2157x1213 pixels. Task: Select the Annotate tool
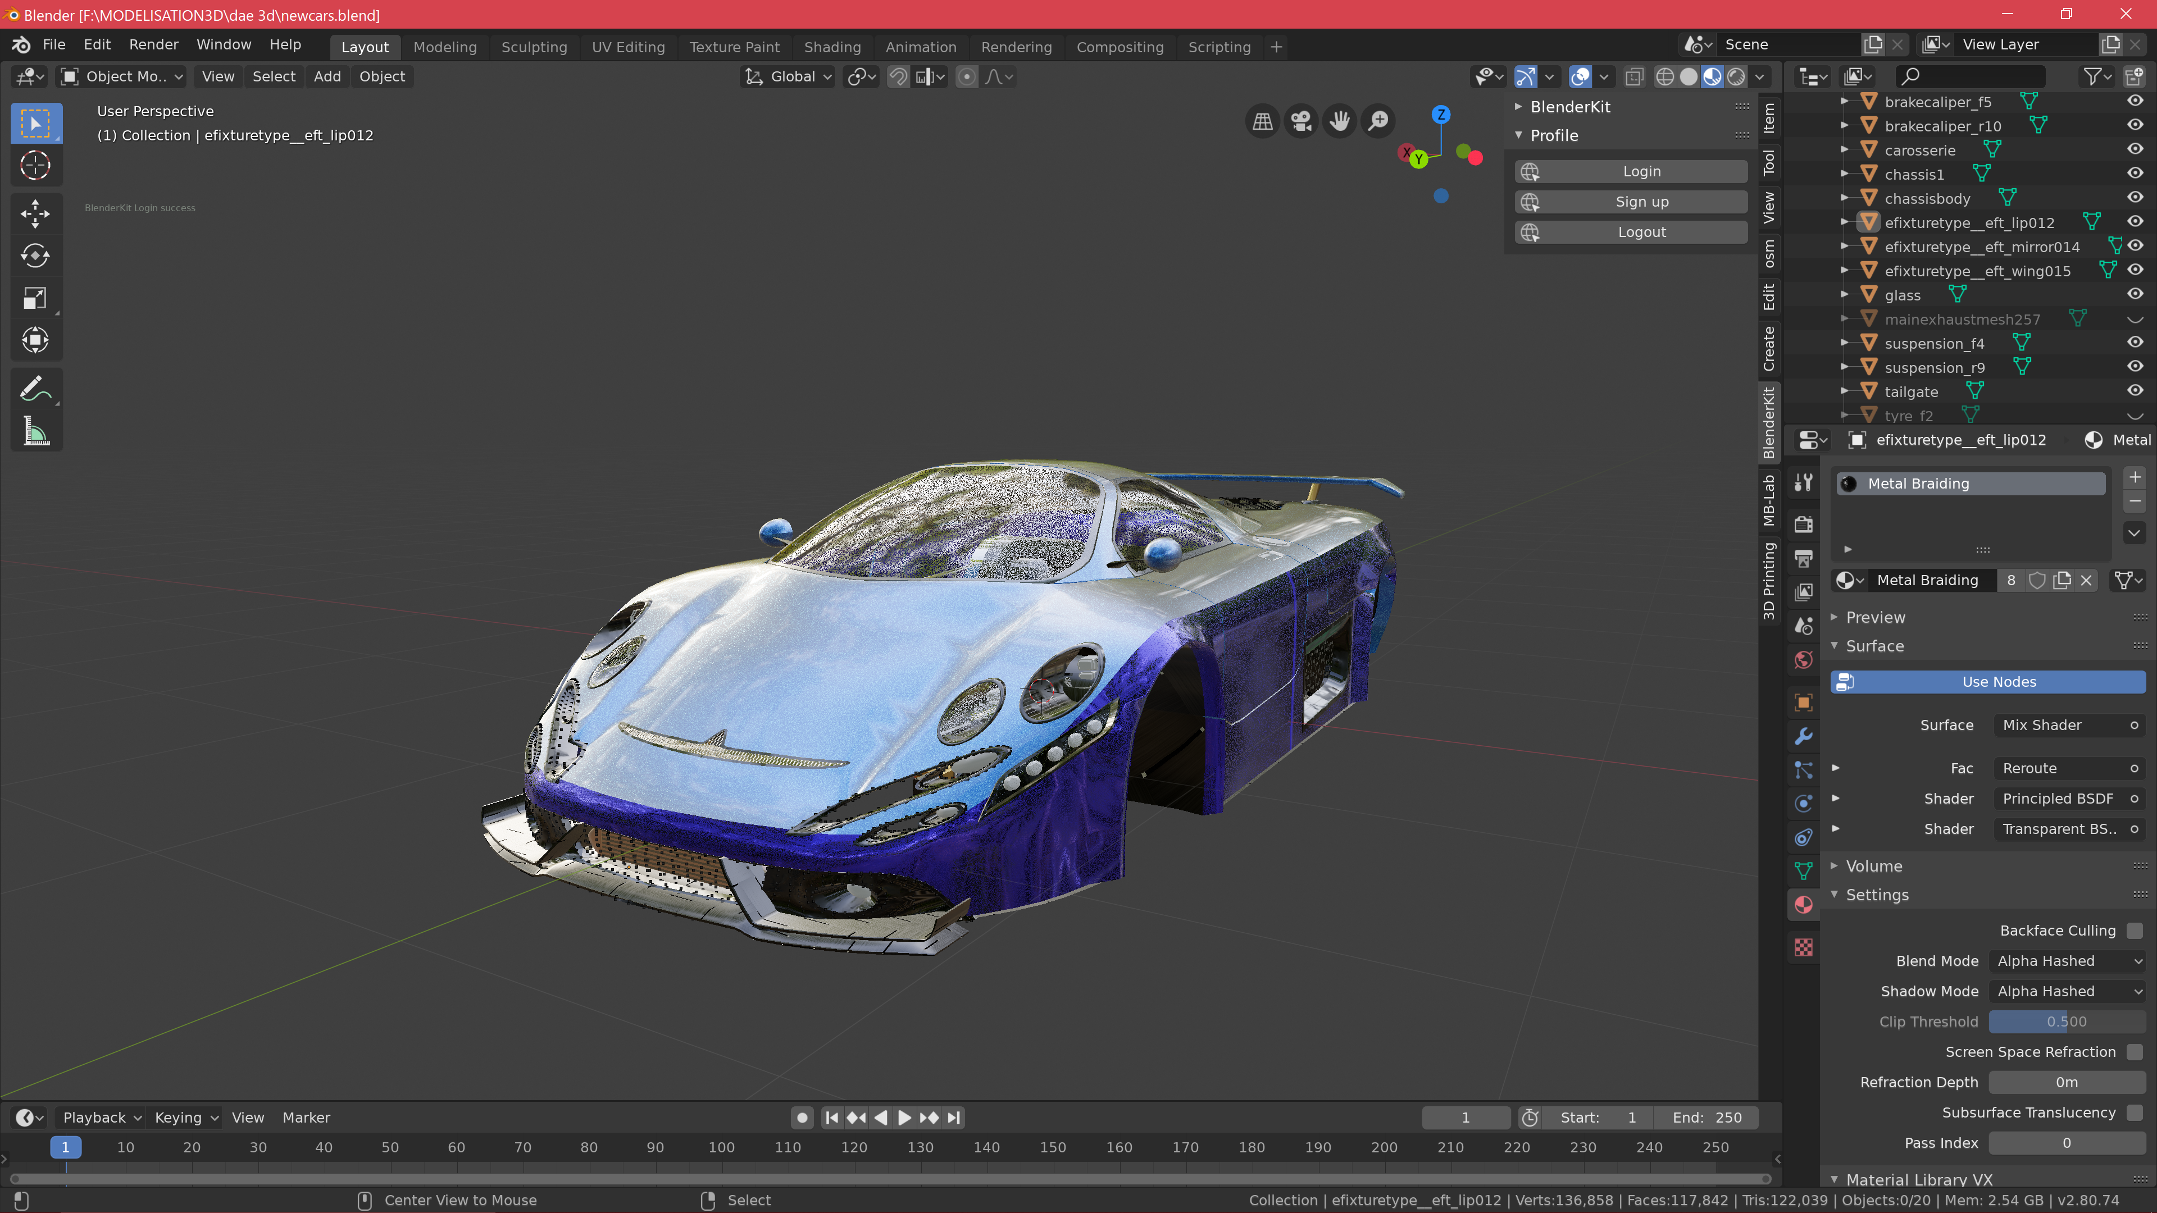pyautogui.click(x=35, y=389)
